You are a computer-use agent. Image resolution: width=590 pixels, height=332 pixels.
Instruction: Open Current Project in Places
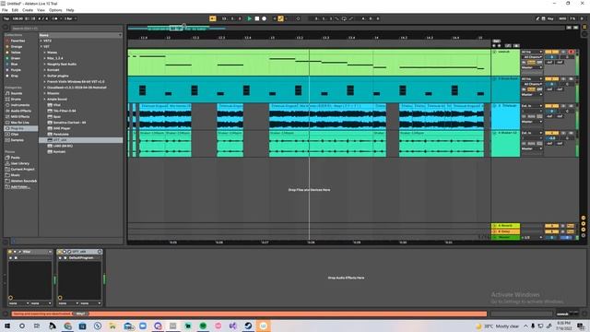(x=22, y=169)
